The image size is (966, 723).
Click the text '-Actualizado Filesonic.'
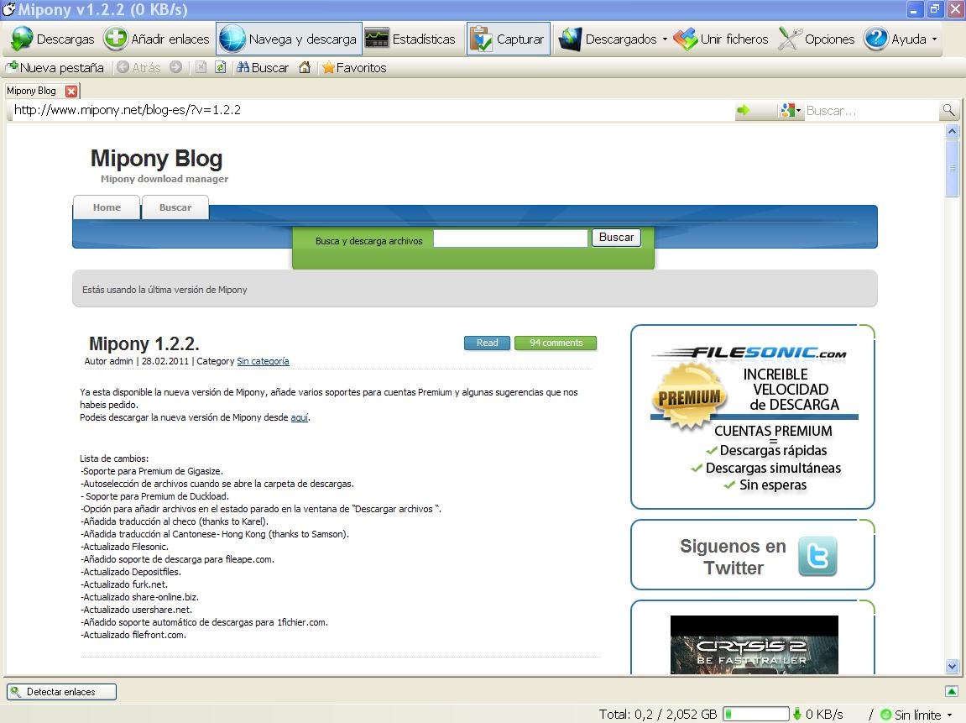tap(124, 547)
